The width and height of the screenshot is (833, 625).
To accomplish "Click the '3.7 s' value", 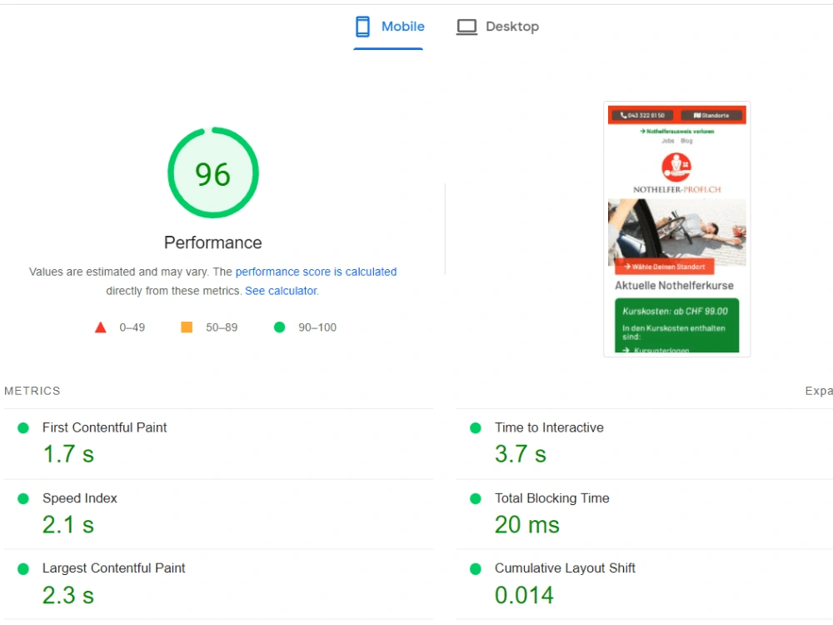I will tap(521, 454).
